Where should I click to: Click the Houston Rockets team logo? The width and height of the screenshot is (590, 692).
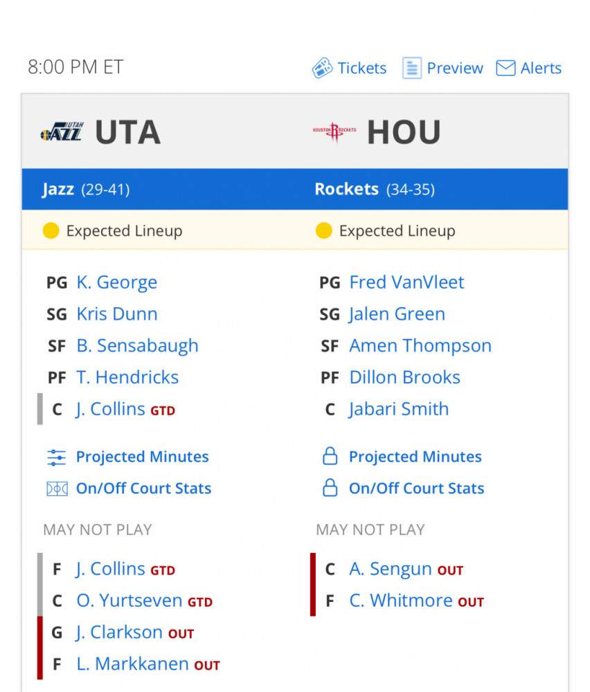[x=334, y=131]
